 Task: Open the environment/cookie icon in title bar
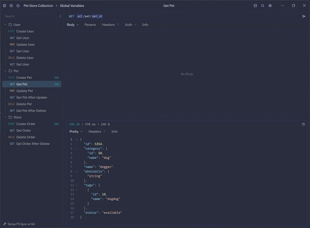click(x=18, y=6)
